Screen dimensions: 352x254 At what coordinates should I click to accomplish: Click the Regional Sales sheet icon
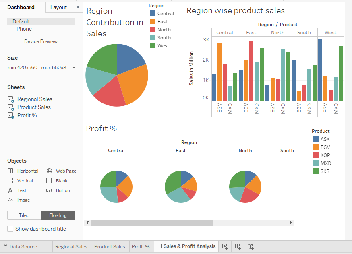coord(10,99)
